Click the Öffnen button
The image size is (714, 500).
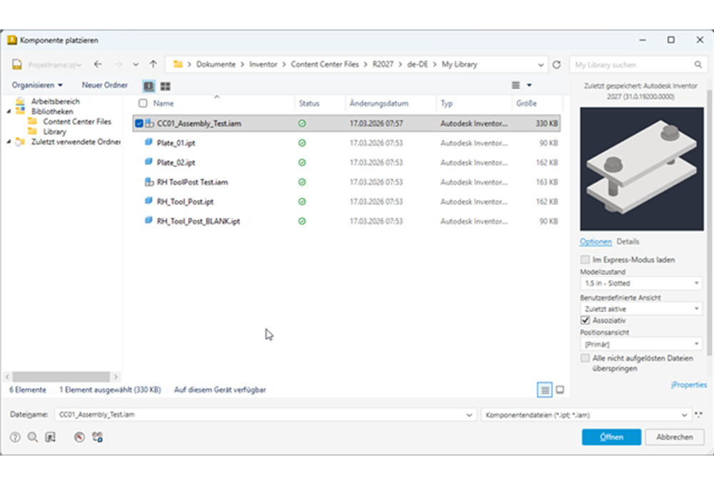coord(611,437)
